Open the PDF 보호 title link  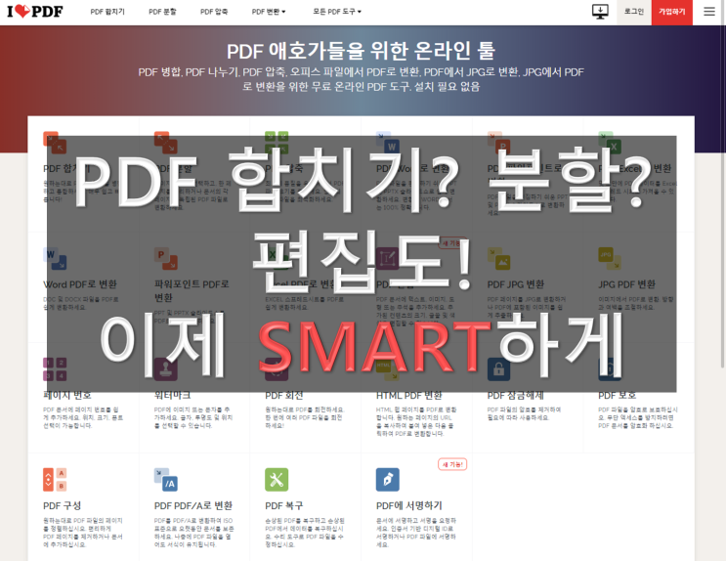coord(617,395)
